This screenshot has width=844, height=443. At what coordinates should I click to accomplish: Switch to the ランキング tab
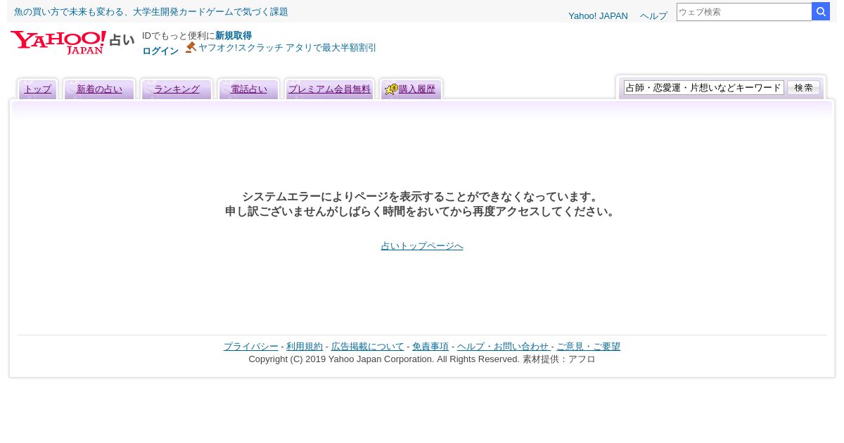tap(177, 89)
